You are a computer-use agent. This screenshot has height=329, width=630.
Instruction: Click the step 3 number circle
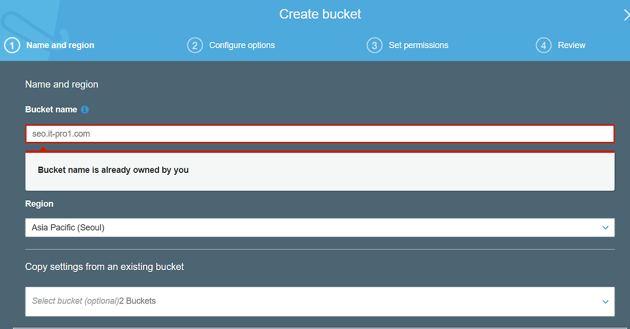(375, 46)
